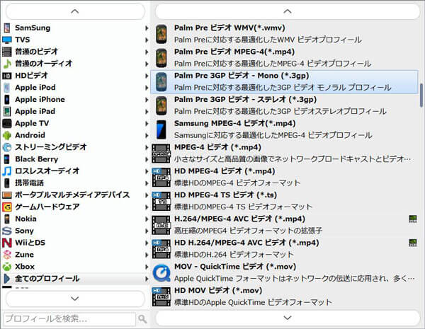
Task: Expand the HDビデオ submenu arrow
Action: click(147, 76)
